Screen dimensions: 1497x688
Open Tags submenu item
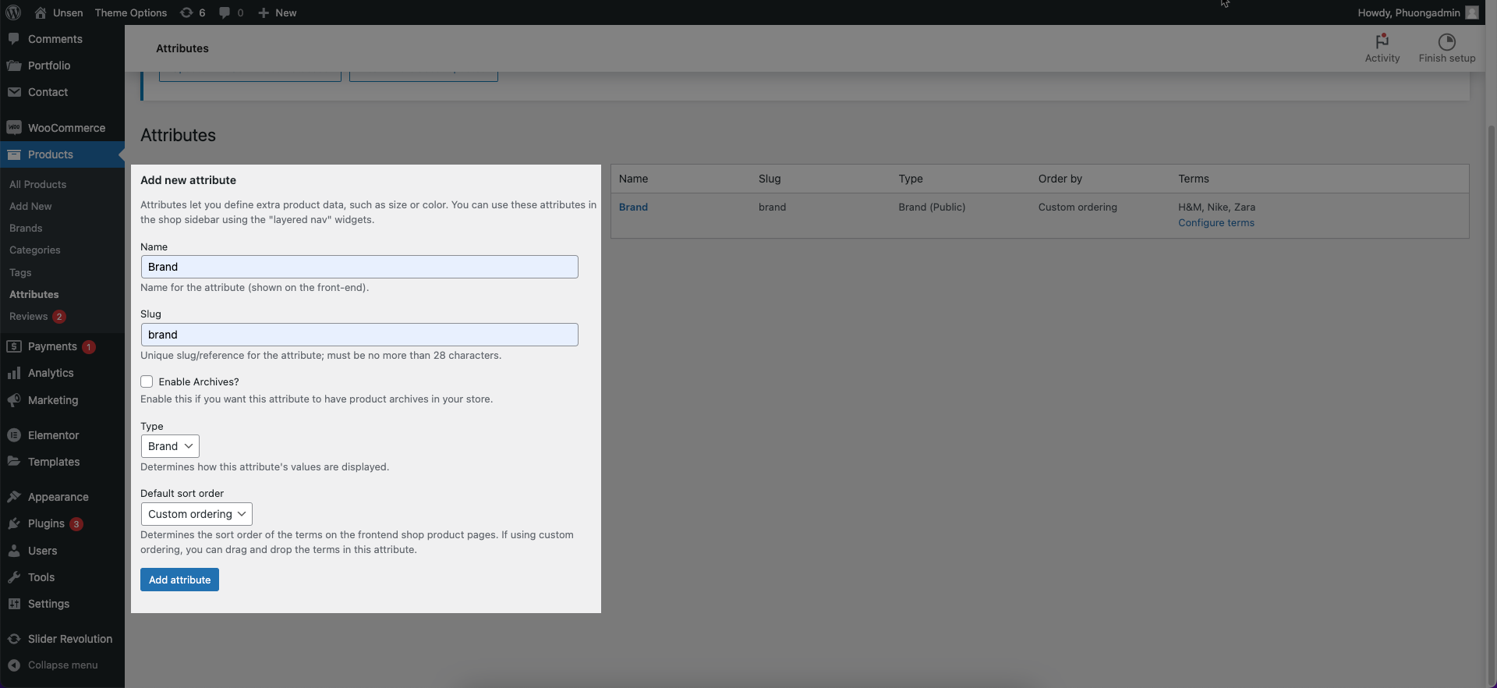click(20, 272)
